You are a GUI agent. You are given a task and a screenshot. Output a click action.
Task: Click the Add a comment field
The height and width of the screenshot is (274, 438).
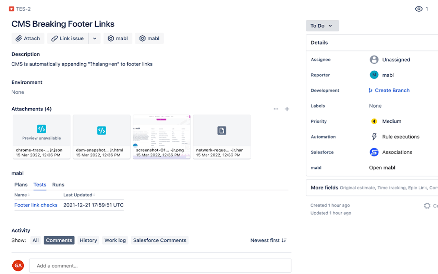click(x=160, y=266)
